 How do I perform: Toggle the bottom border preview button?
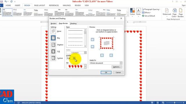[x=92, y=47]
